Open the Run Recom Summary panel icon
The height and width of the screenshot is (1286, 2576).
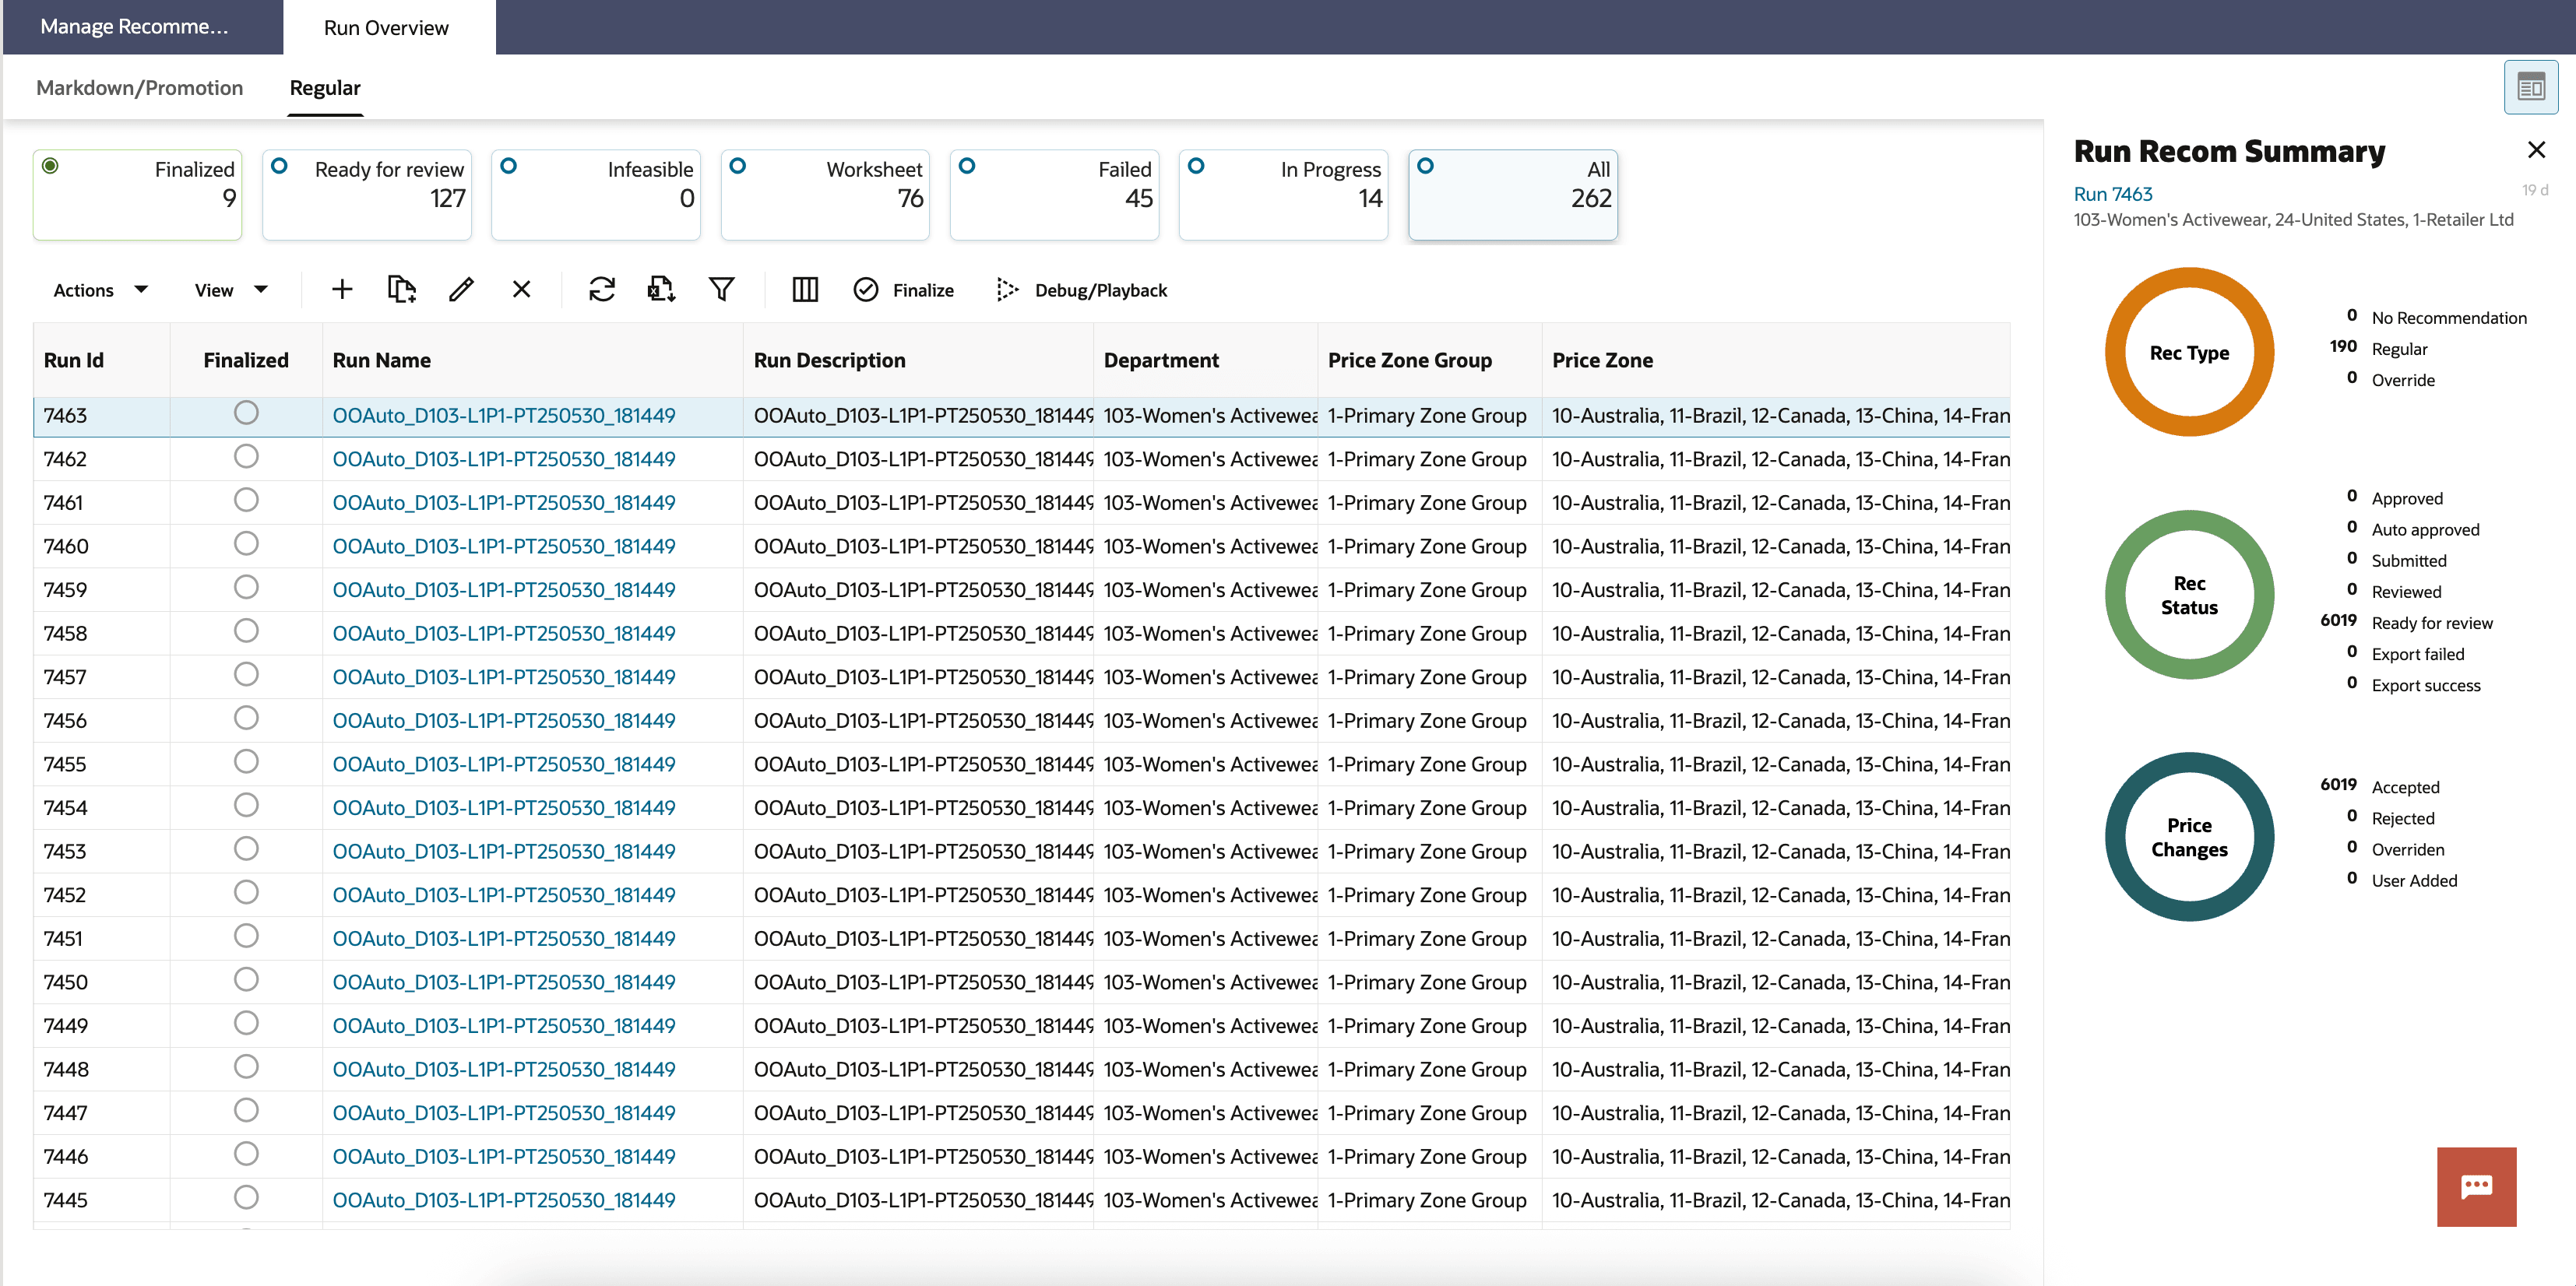pos(2532,86)
